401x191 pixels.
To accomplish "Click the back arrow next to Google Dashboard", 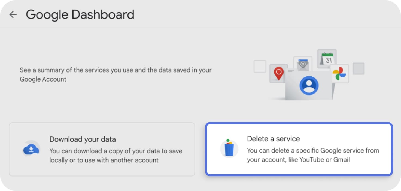I will 13,15.
